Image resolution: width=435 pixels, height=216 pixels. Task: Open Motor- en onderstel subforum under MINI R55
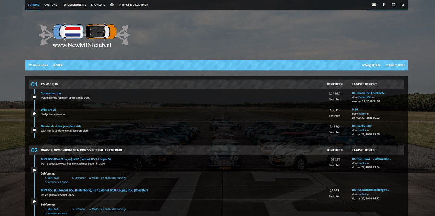(x=109, y=209)
